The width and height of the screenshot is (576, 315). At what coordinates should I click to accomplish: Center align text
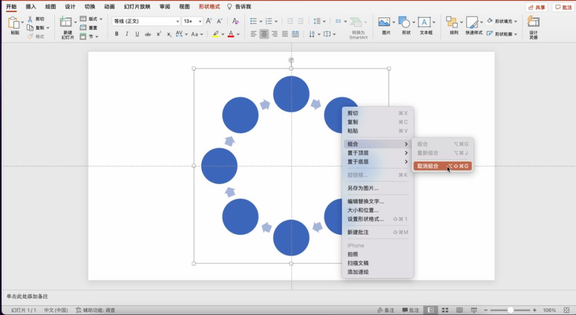(264, 34)
